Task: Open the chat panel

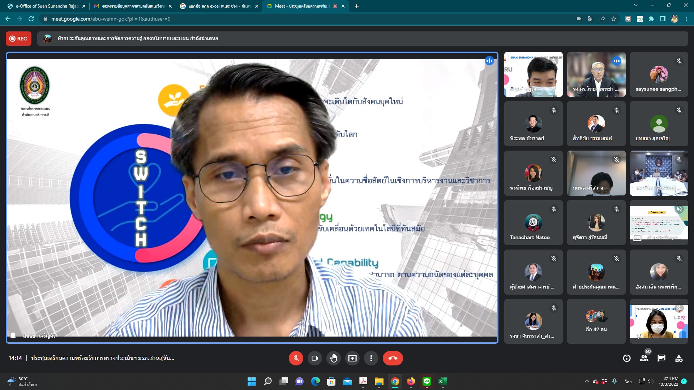Action: (661, 358)
